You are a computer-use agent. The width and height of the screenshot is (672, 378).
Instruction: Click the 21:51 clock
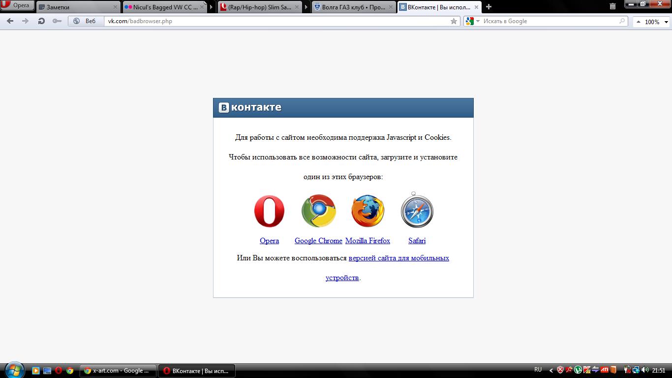pos(658,370)
